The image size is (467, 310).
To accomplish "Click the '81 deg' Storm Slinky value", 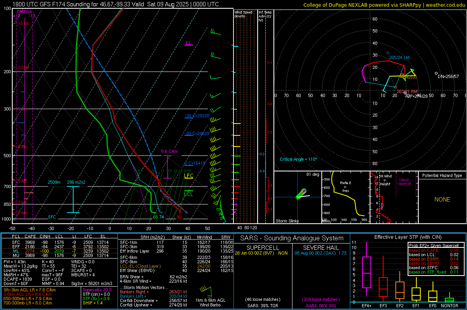I will point(313,174).
